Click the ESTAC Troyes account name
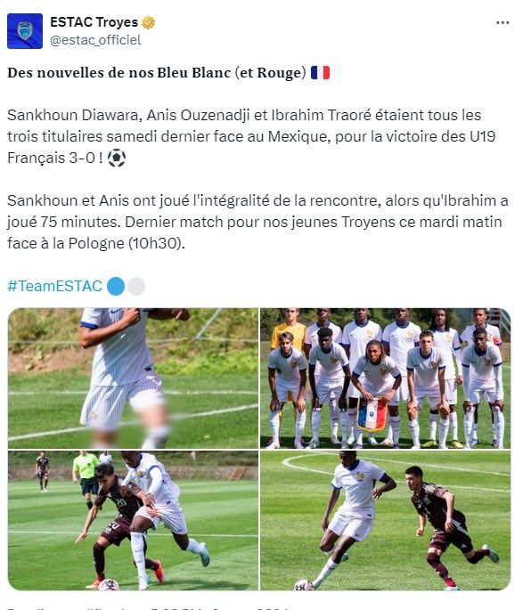Image resolution: width=523 pixels, height=610 pixels. (94, 22)
